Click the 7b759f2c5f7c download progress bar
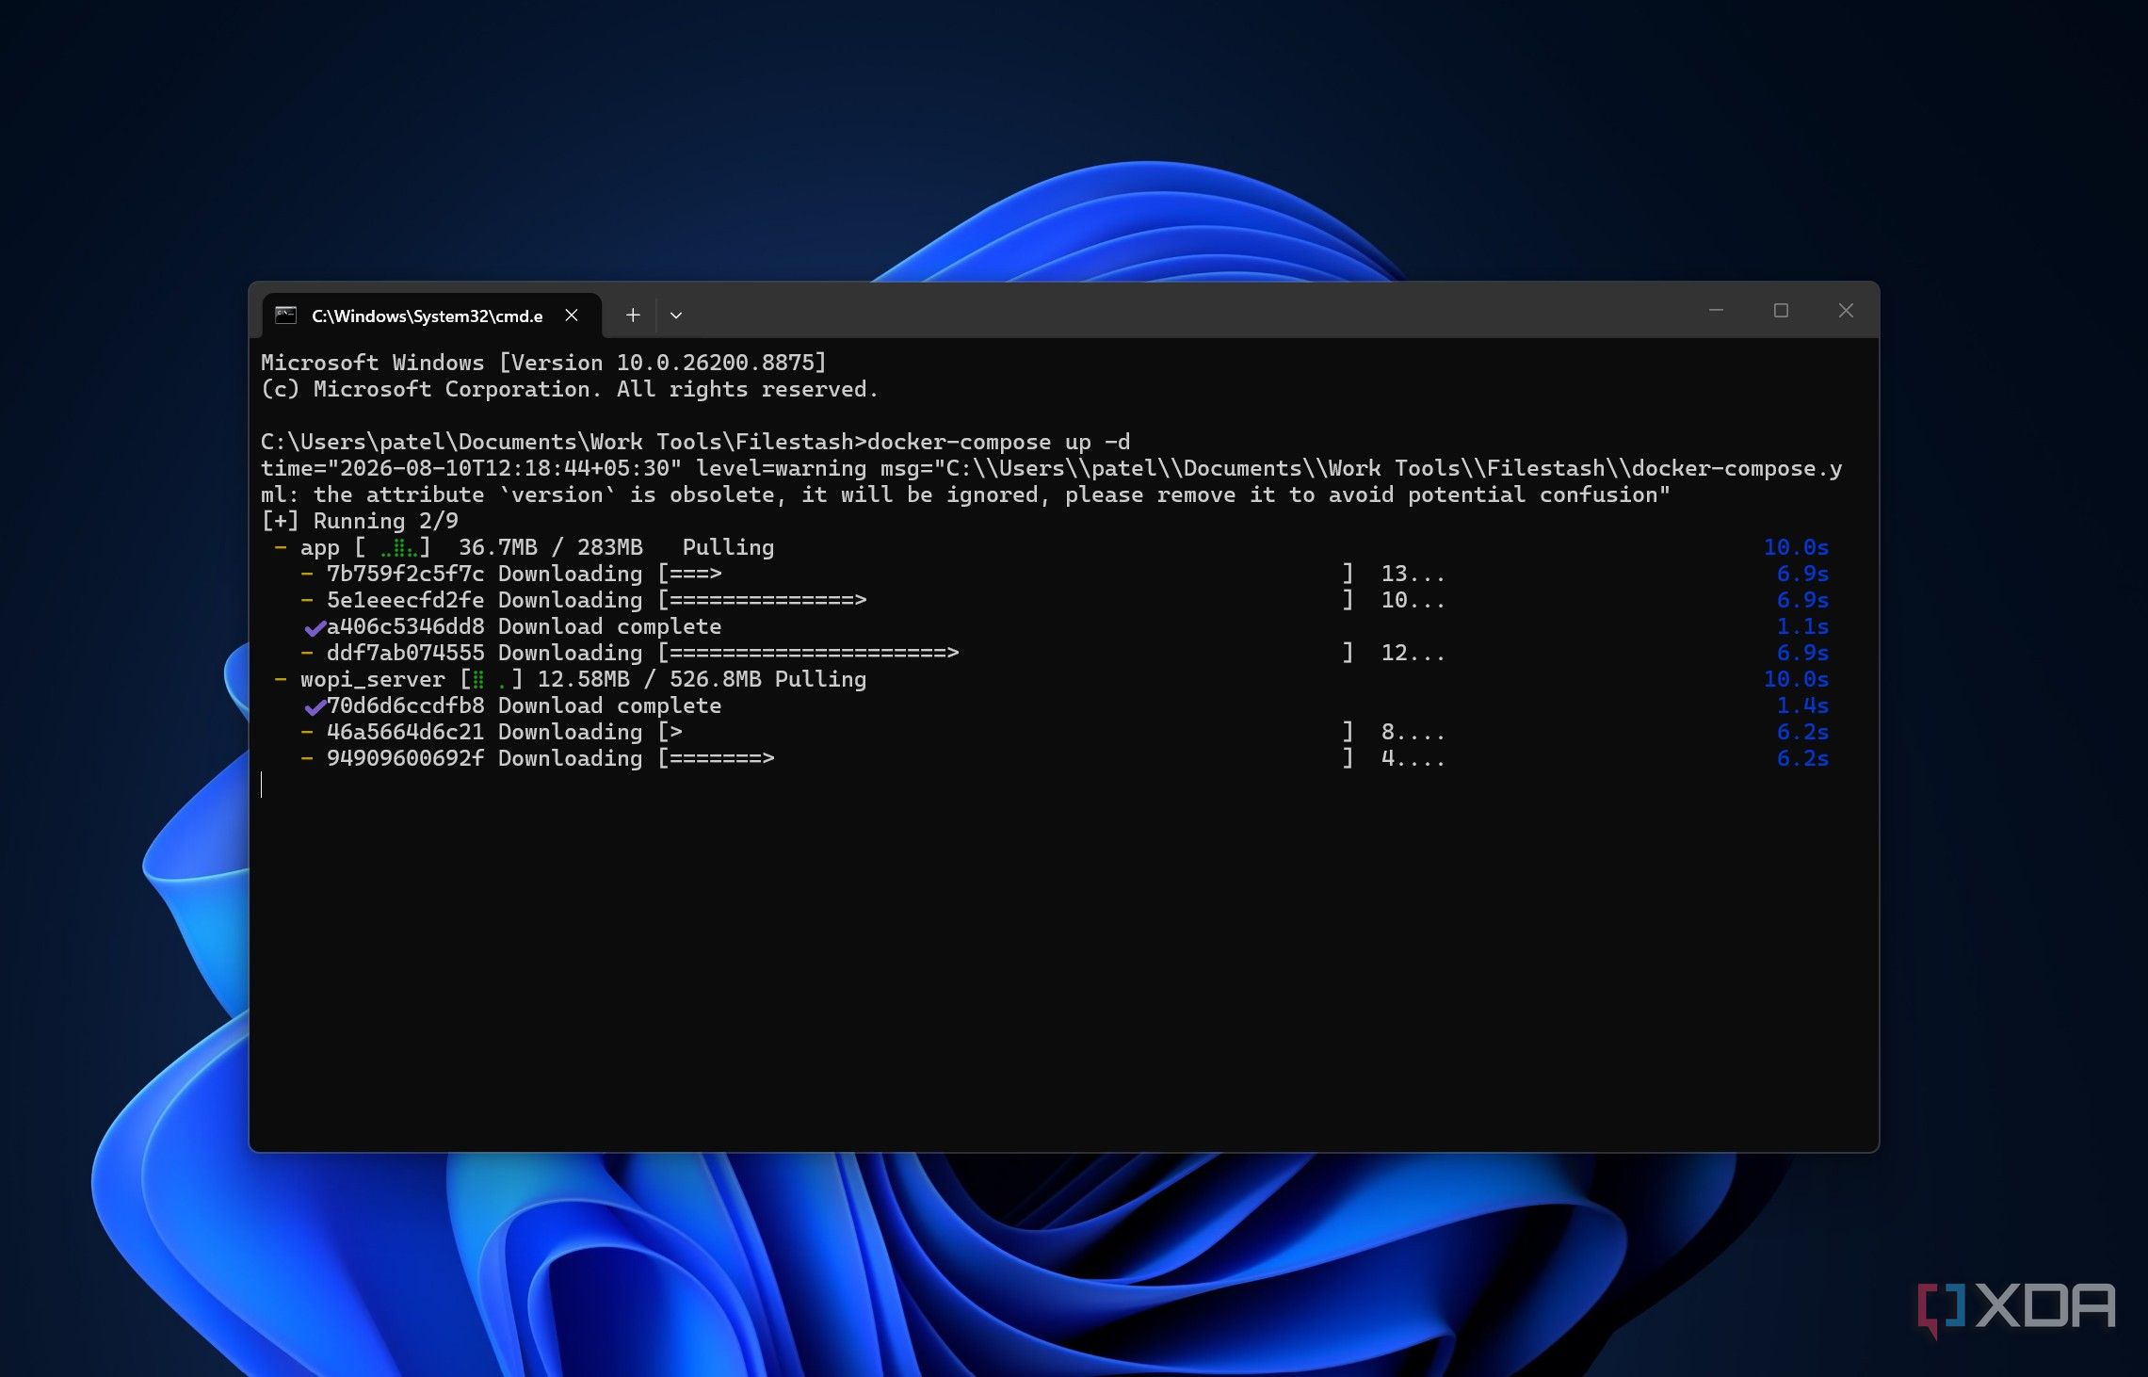Image resolution: width=2148 pixels, height=1377 pixels. (1006, 574)
